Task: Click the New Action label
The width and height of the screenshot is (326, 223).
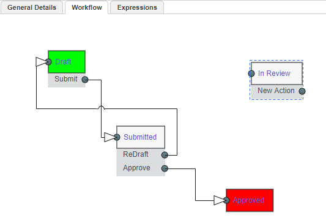Action: click(x=276, y=91)
